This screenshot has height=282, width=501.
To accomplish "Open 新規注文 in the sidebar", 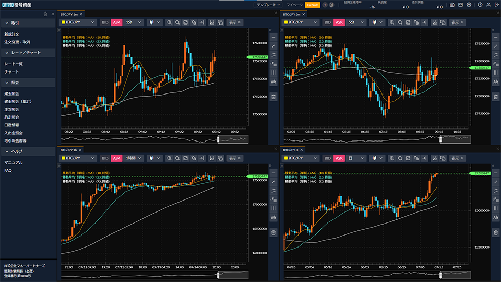I will click(x=12, y=34).
